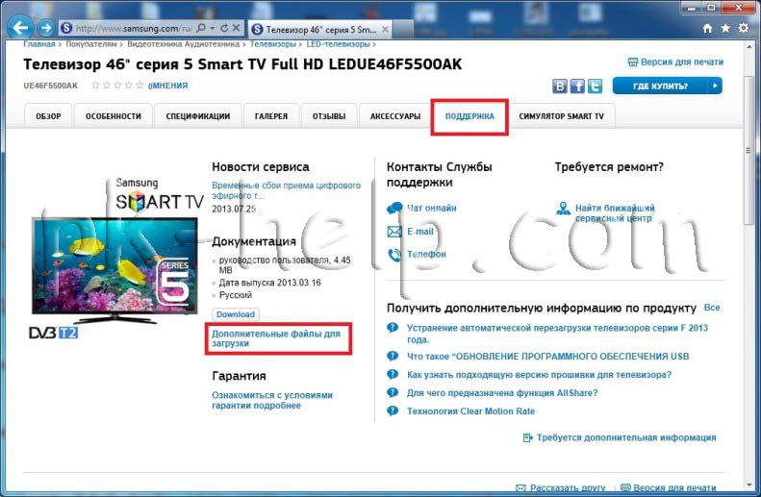
Task: Open Как узнать подходящую версию прошивки link
Action: pyautogui.click(x=539, y=374)
